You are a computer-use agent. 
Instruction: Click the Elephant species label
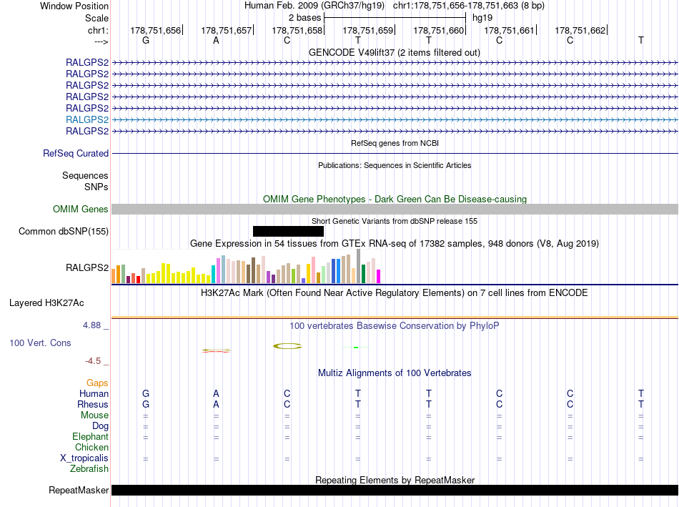click(91, 437)
